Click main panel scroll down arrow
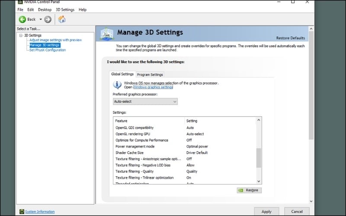The image size is (346, 216). (x=311, y=201)
